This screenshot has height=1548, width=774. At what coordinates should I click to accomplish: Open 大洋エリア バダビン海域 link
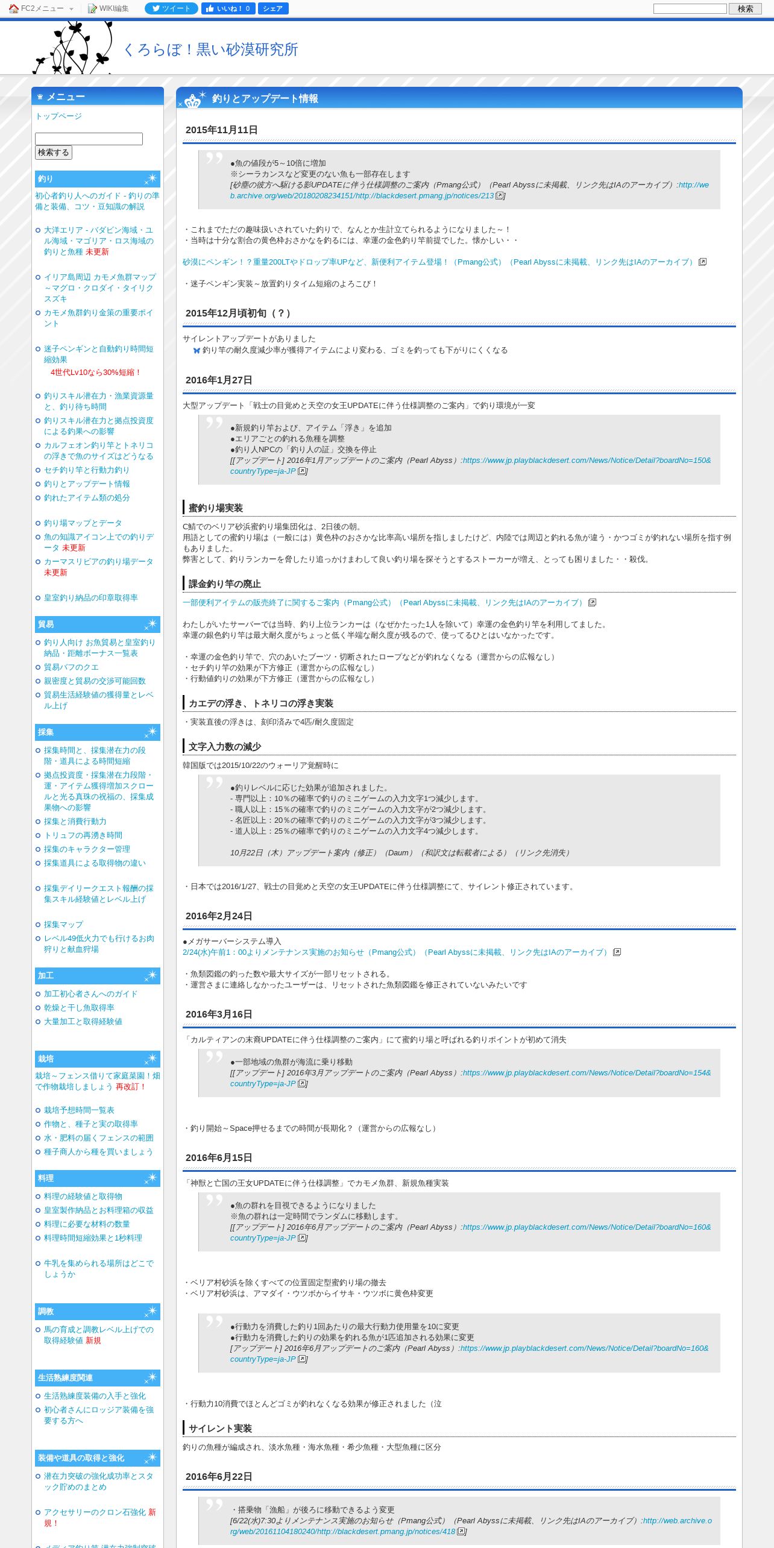pos(99,241)
